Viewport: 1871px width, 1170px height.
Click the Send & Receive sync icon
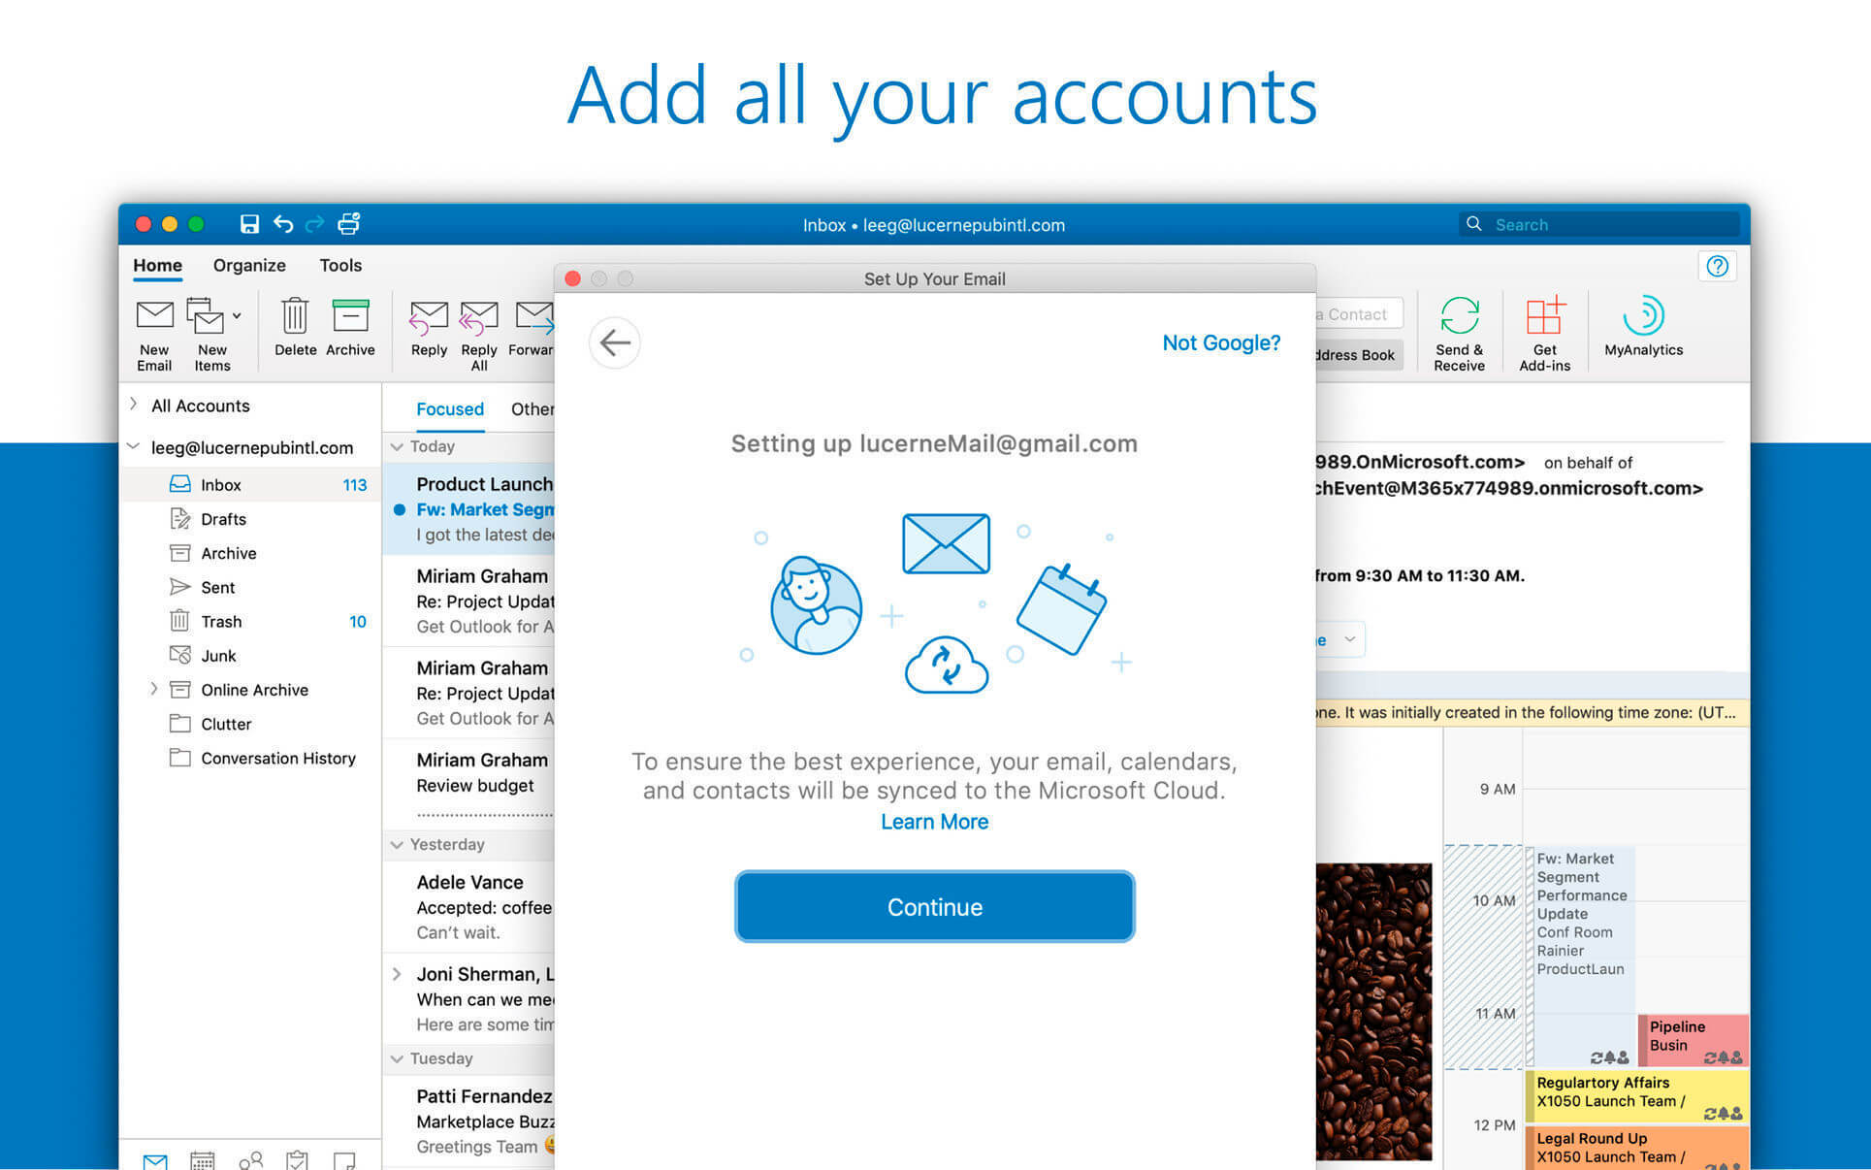click(1459, 316)
